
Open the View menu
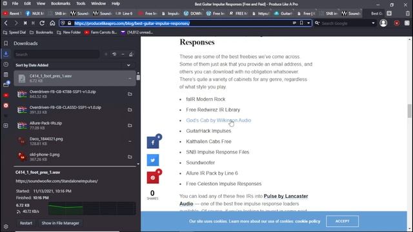(x=41, y=4)
